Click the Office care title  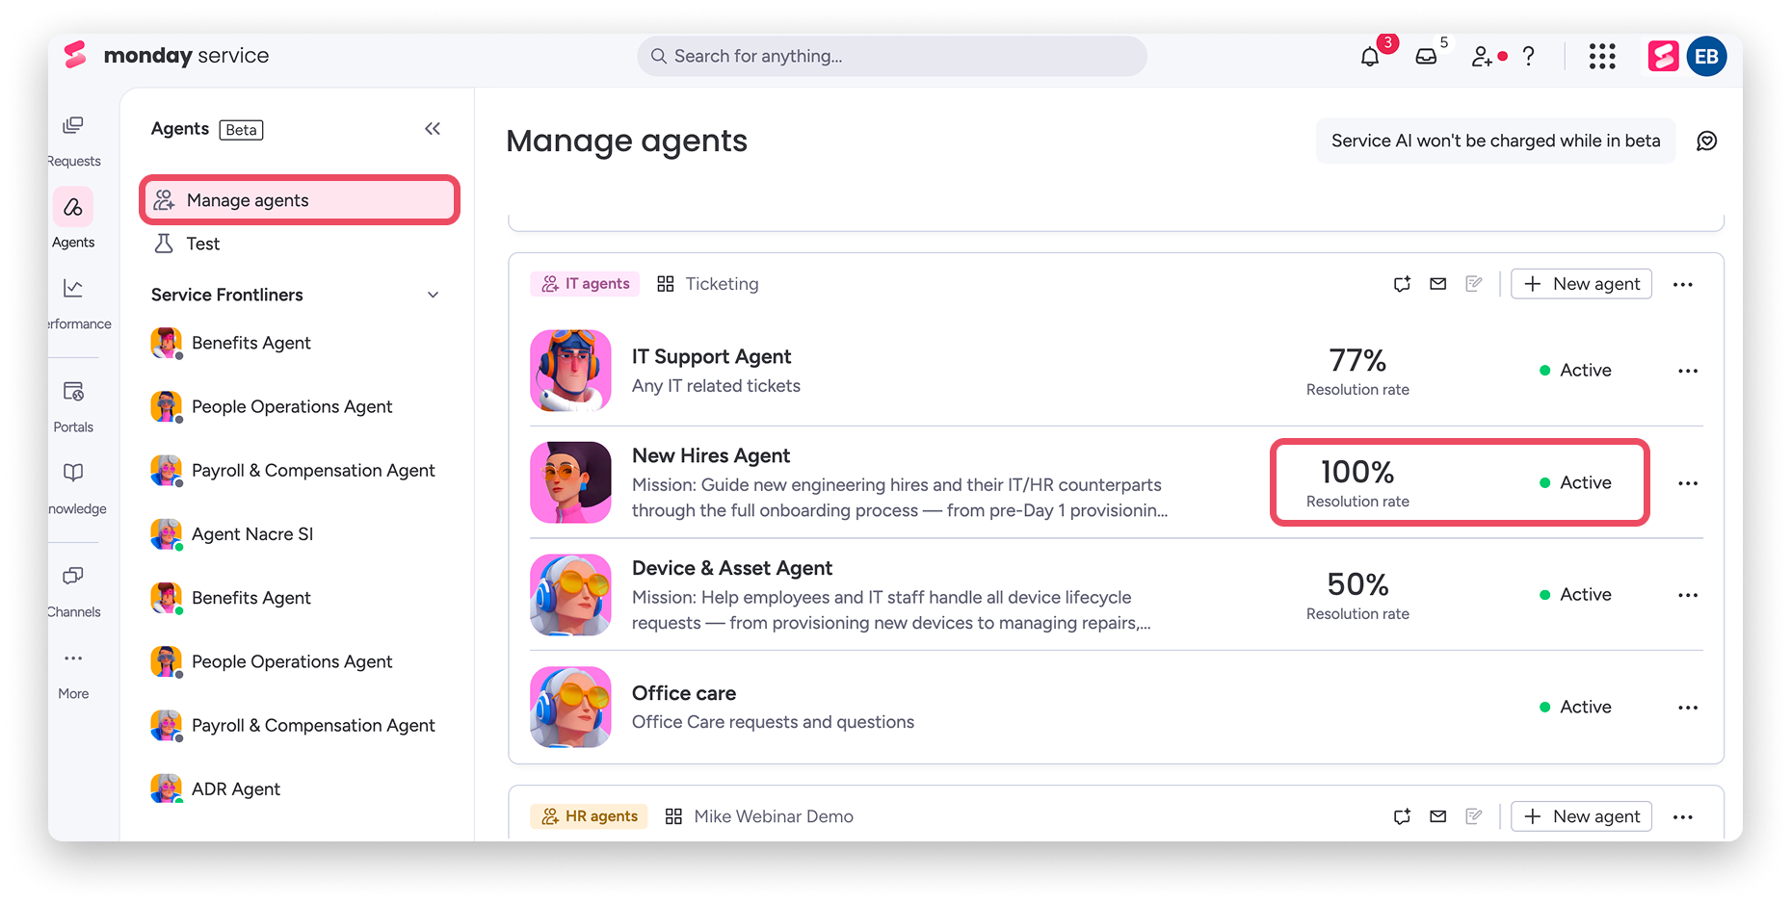684,694
